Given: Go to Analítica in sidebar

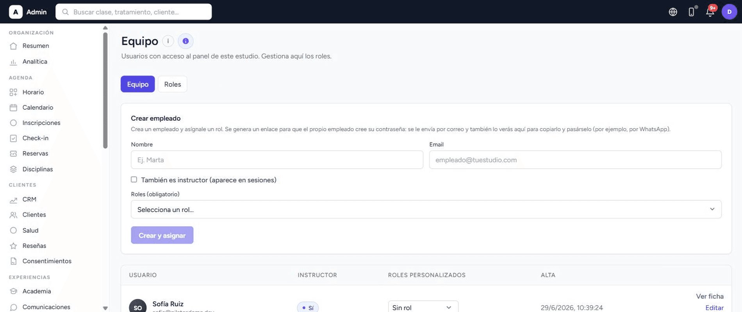Looking at the screenshot, I should click(35, 61).
